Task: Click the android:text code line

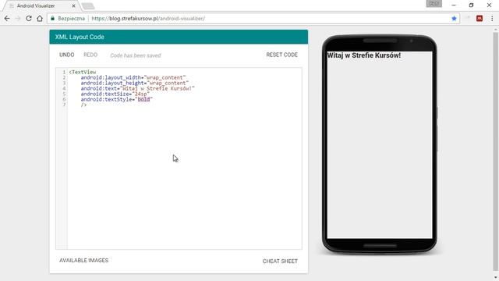Action: [137, 88]
